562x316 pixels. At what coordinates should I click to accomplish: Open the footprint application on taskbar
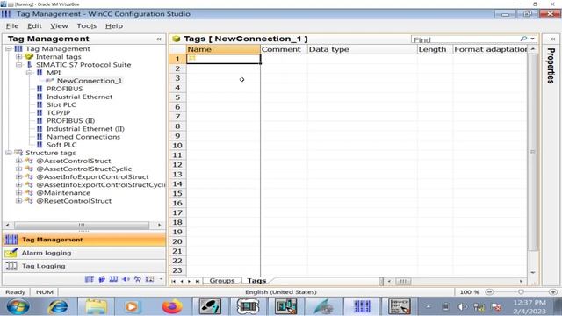(210, 306)
